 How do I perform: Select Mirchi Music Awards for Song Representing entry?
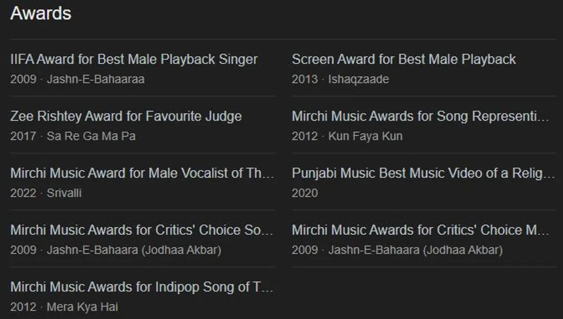(x=420, y=116)
